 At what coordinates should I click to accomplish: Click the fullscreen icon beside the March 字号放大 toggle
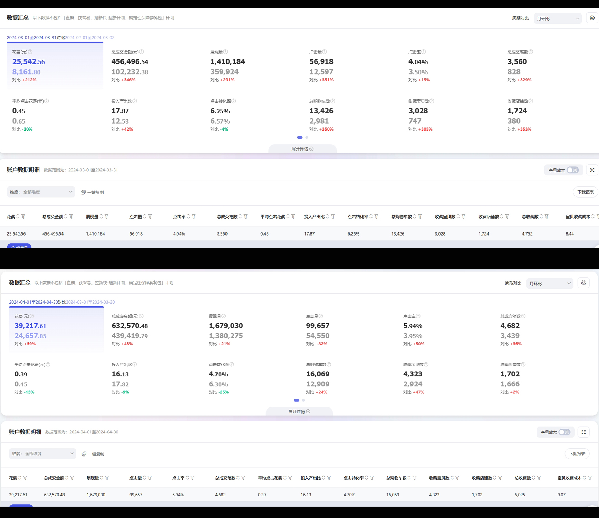point(592,170)
